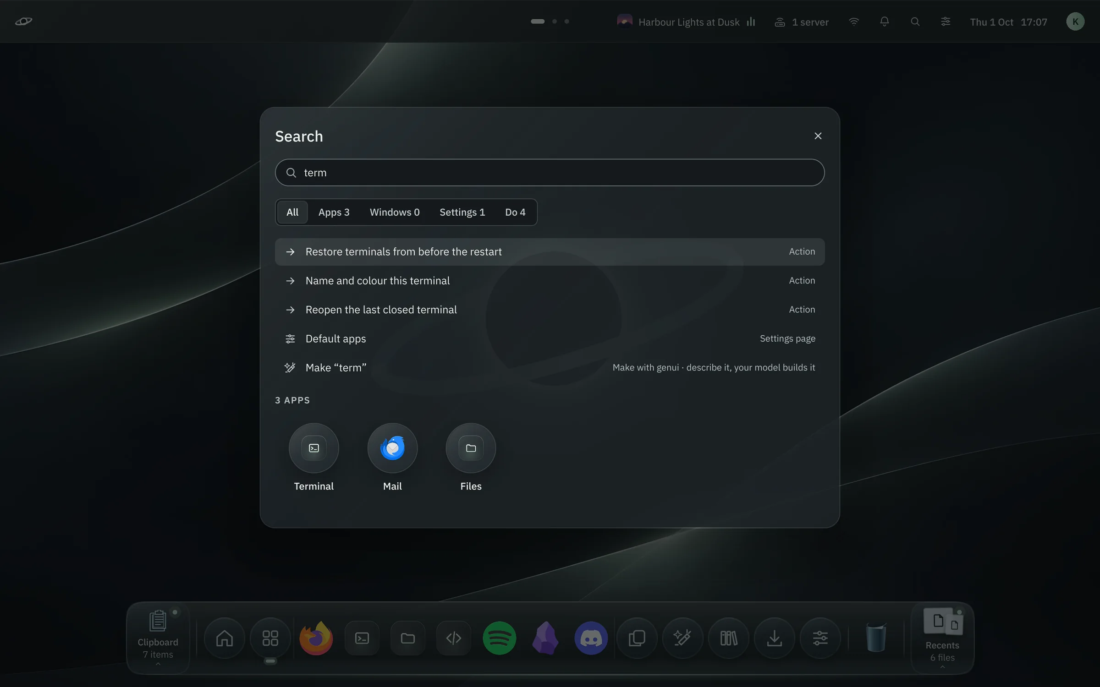
Task: Click the notification bell in the top bar
Action: click(884, 22)
